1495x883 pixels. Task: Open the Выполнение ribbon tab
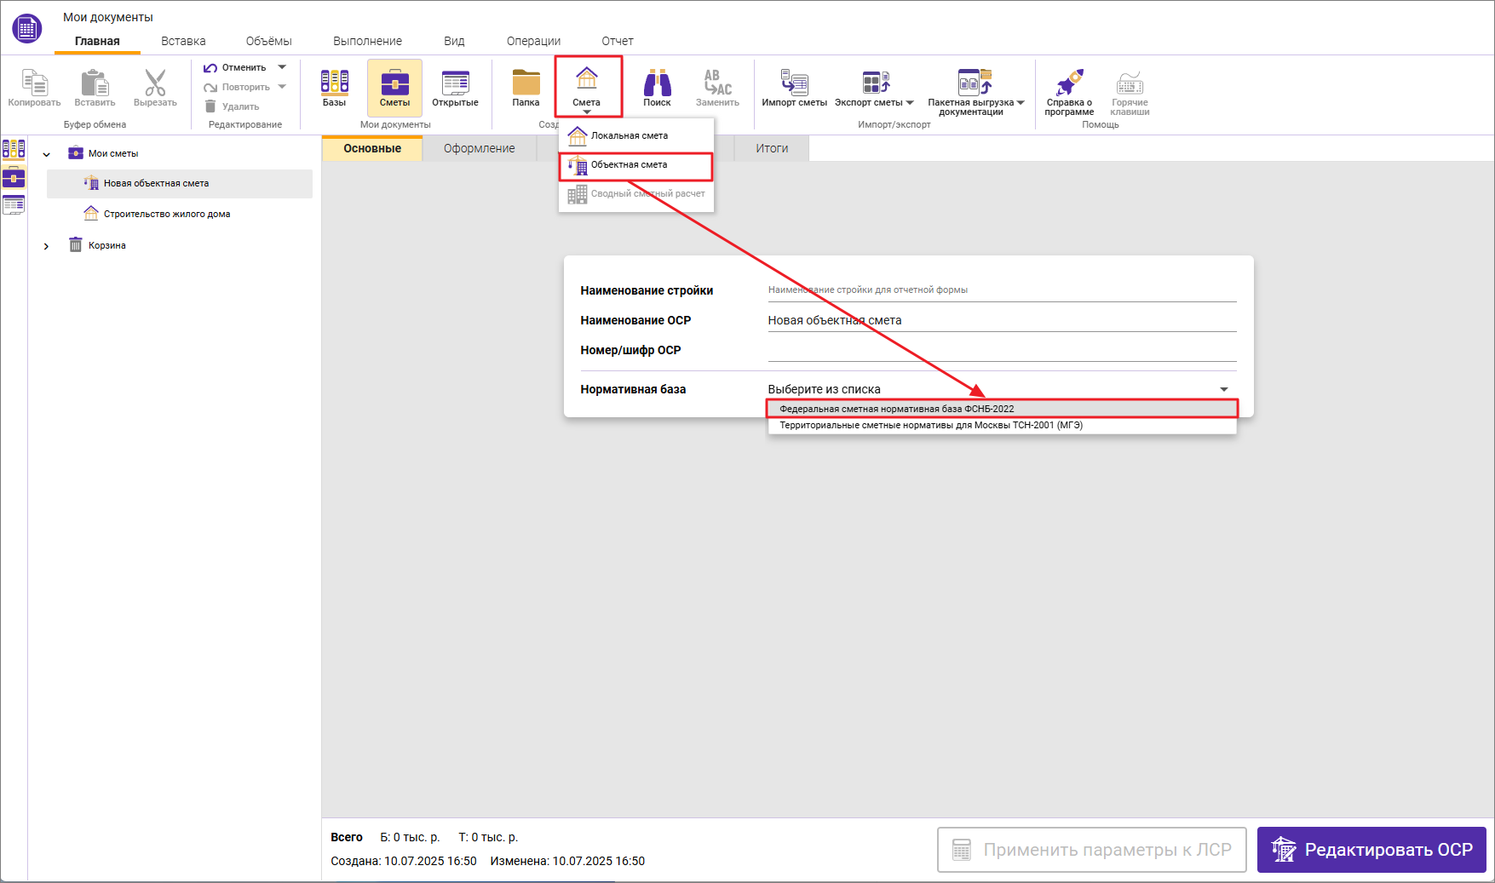pyautogui.click(x=367, y=41)
